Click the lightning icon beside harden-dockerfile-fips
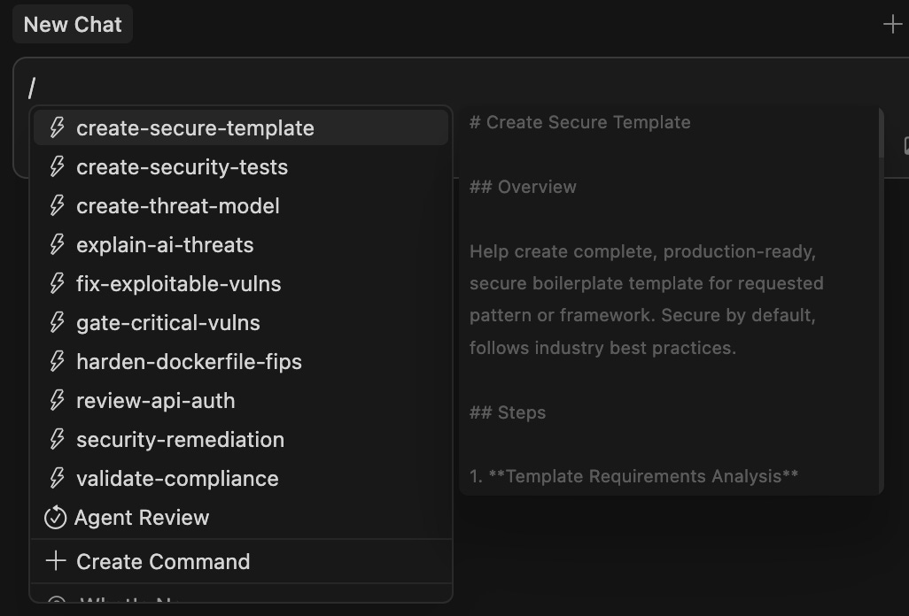The height and width of the screenshot is (616, 909). coord(57,362)
